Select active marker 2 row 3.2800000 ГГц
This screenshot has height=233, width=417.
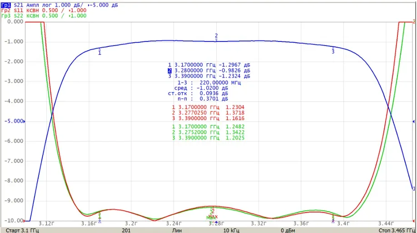coord(209,71)
